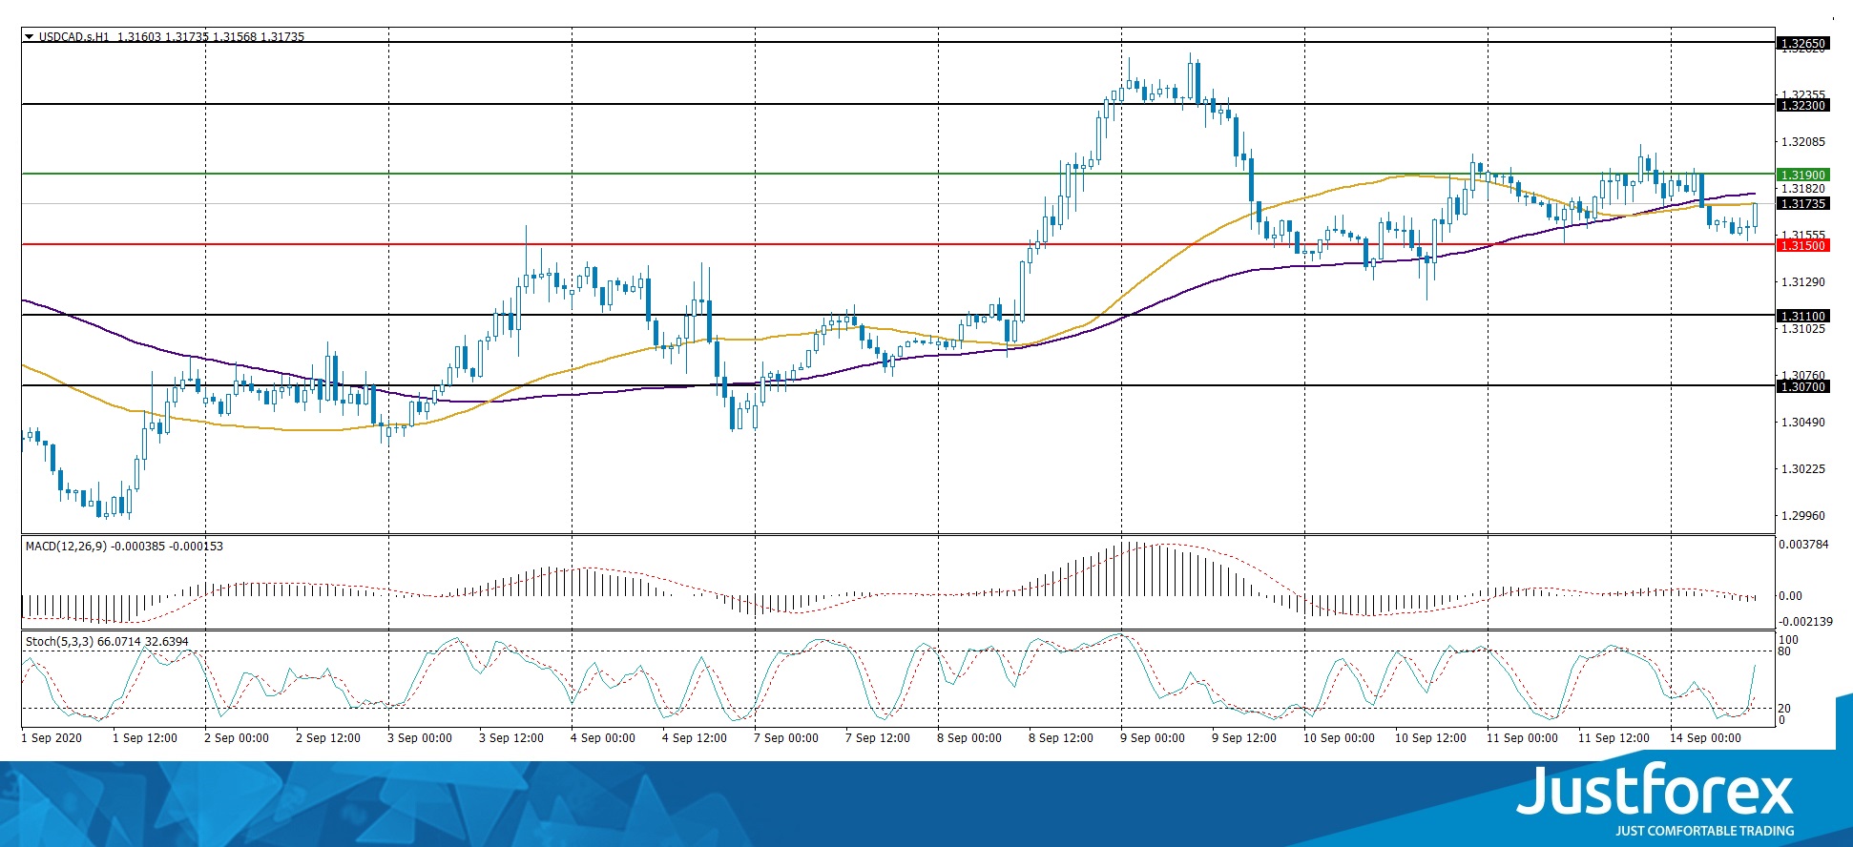Click the 9 Sep 00:00 time label
Viewport: 1853px width, 847px height.
[x=1153, y=738]
